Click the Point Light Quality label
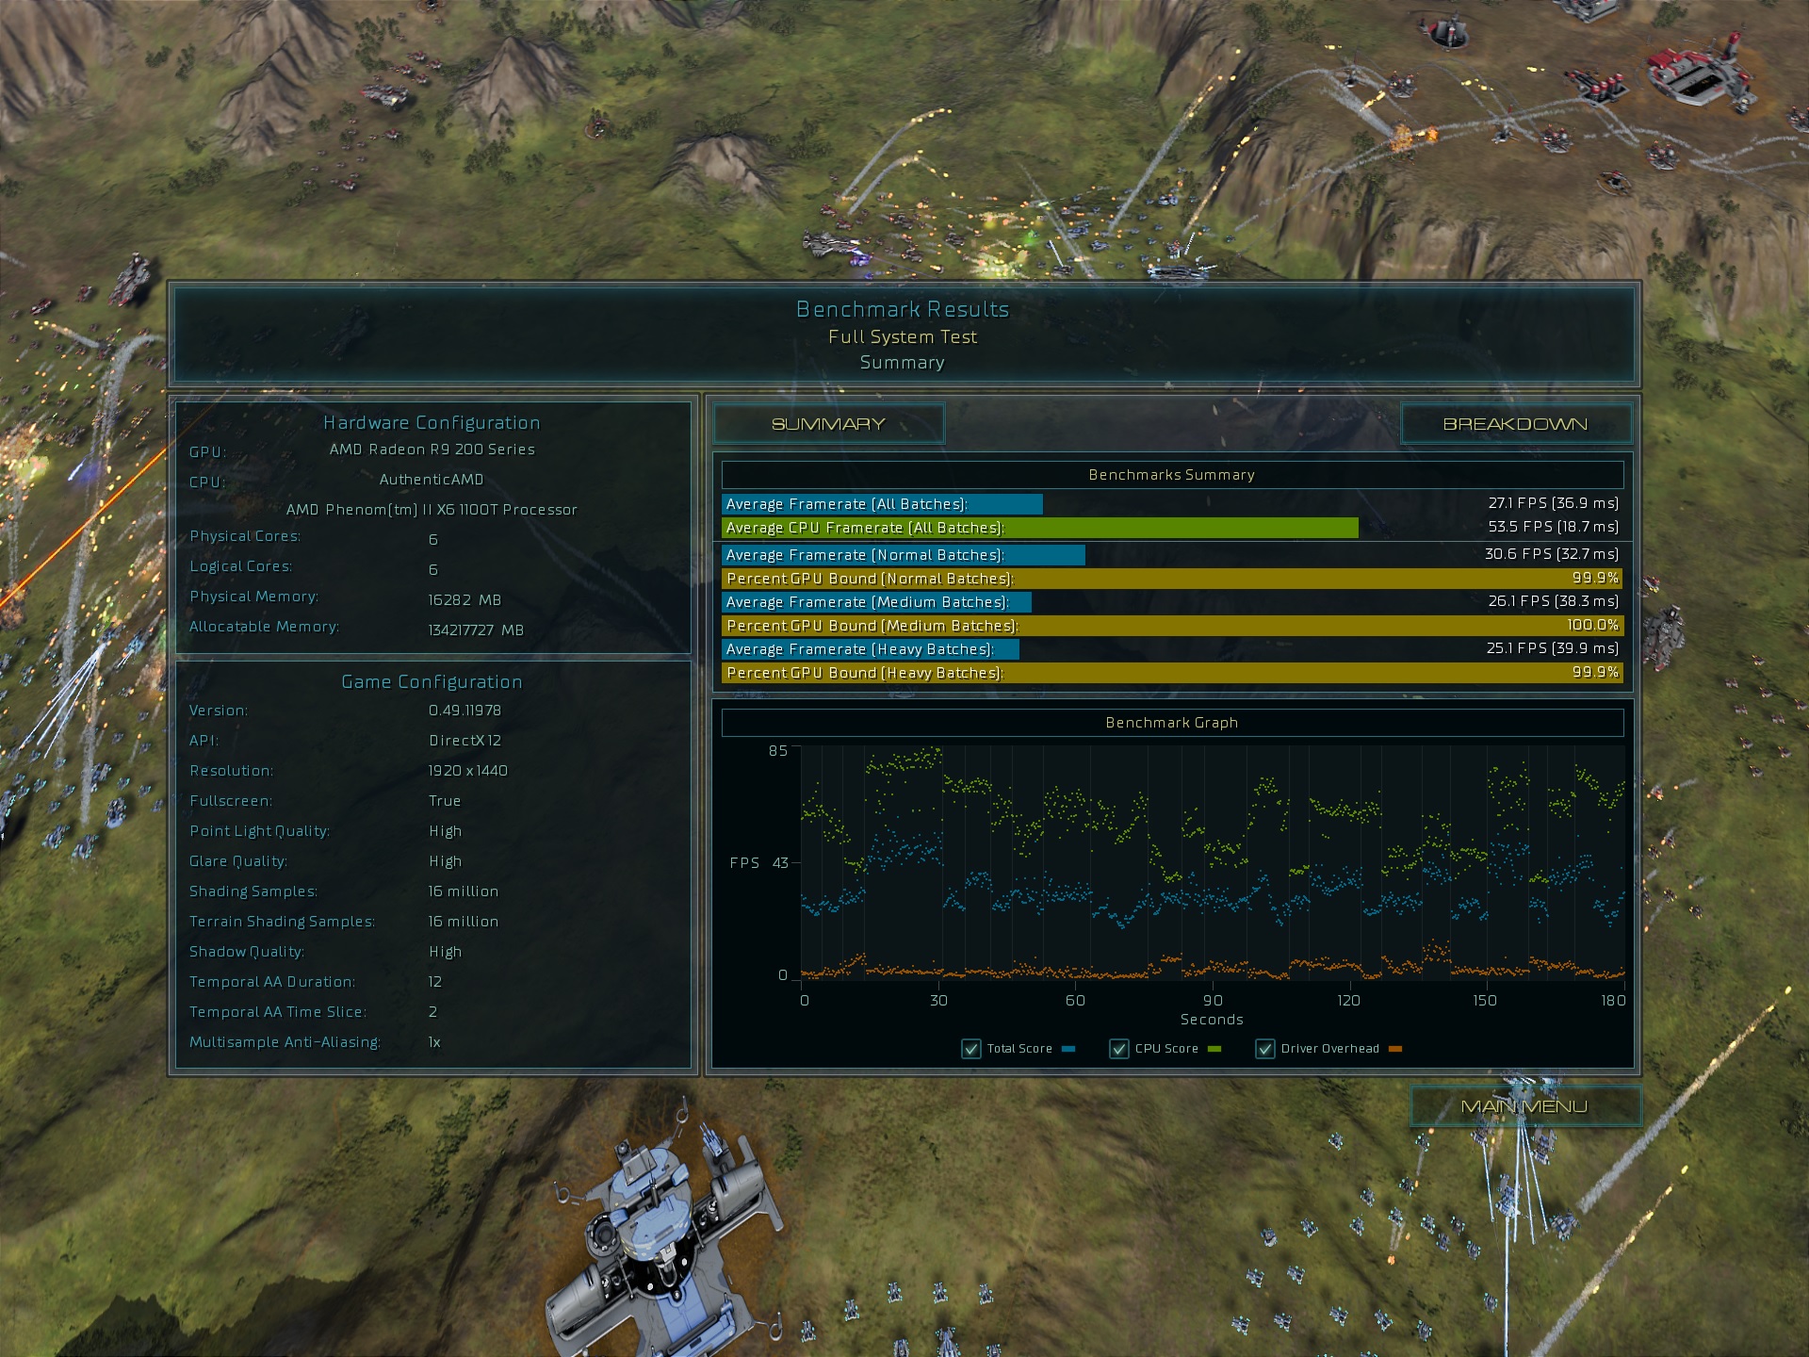Screen dimensions: 1809x1357 coord(259,831)
